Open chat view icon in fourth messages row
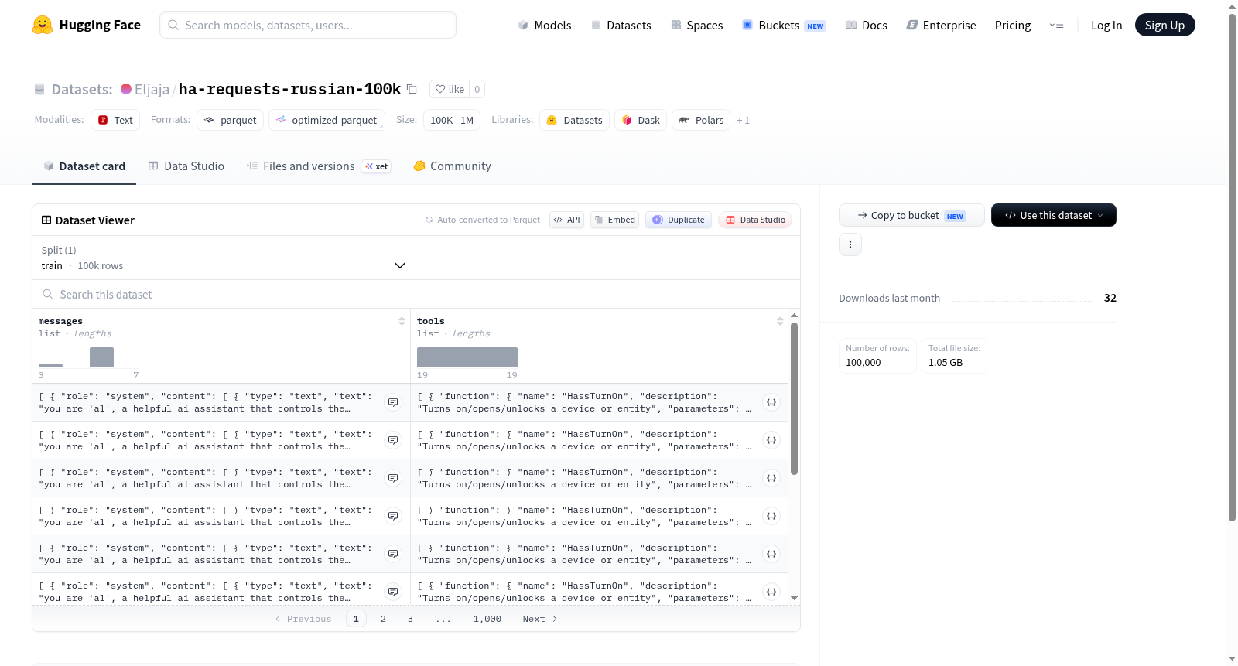Viewport: 1238px width, 666px height. 393,516
